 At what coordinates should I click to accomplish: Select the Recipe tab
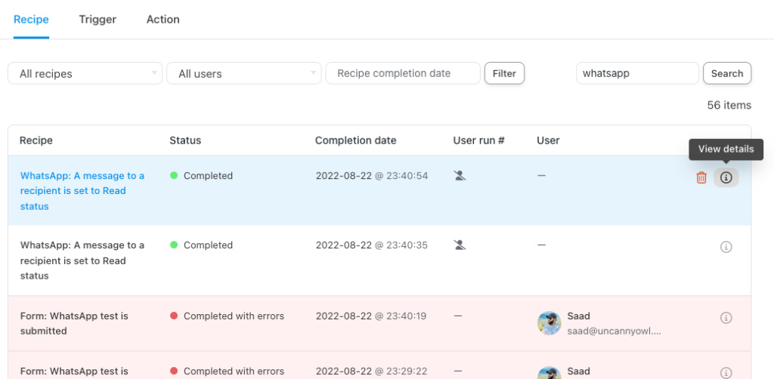(31, 20)
